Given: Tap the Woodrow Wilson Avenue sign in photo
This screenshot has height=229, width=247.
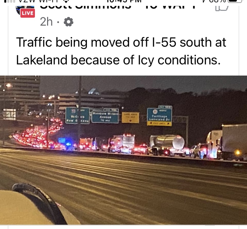Looking at the screenshot, I should coord(105,116).
